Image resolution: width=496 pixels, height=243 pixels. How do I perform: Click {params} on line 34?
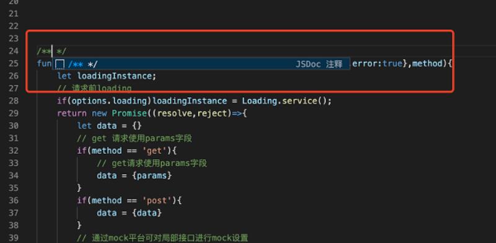point(152,175)
